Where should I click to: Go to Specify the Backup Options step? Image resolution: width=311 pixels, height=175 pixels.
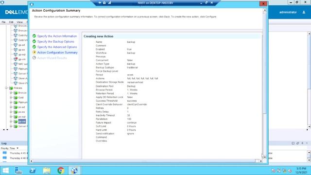[55, 41]
